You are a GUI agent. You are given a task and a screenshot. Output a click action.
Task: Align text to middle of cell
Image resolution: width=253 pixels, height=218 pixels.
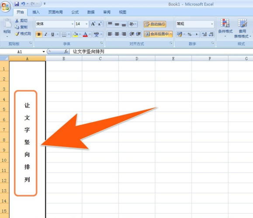(117, 24)
